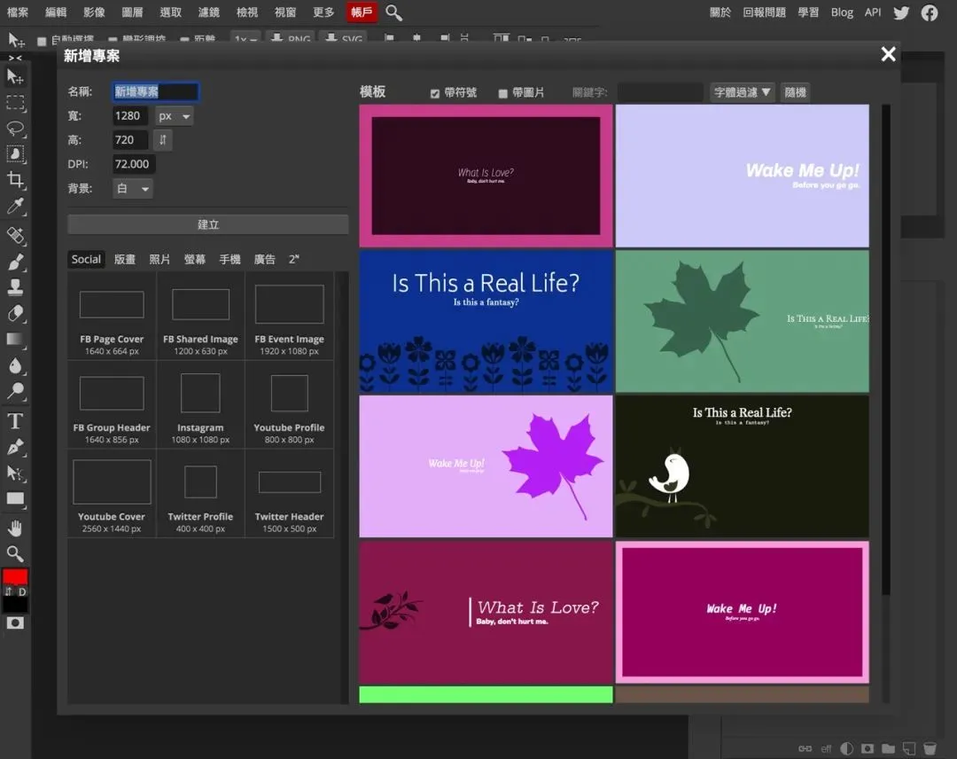
Task: Open the 字體過濾 font filter dropdown
Action: click(743, 92)
